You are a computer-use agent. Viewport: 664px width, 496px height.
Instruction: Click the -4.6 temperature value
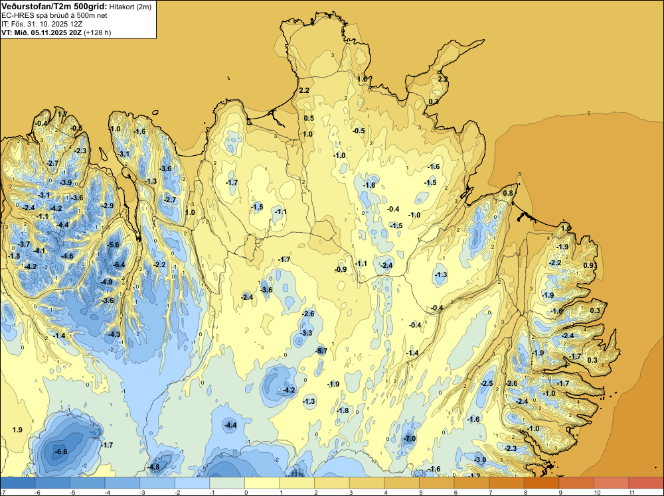tap(67, 256)
